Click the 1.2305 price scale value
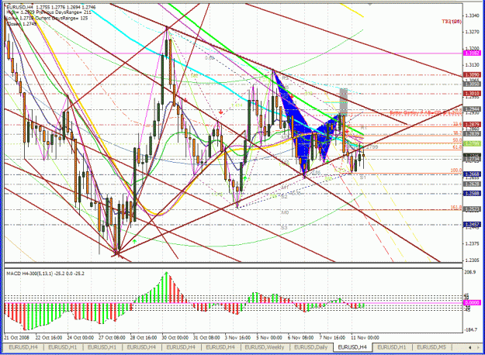 (473, 260)
